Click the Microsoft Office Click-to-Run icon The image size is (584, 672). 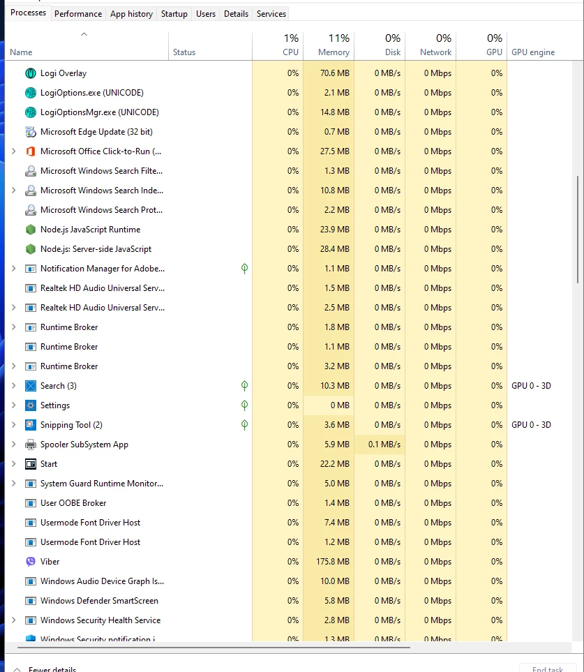click(x=31, y=151)
